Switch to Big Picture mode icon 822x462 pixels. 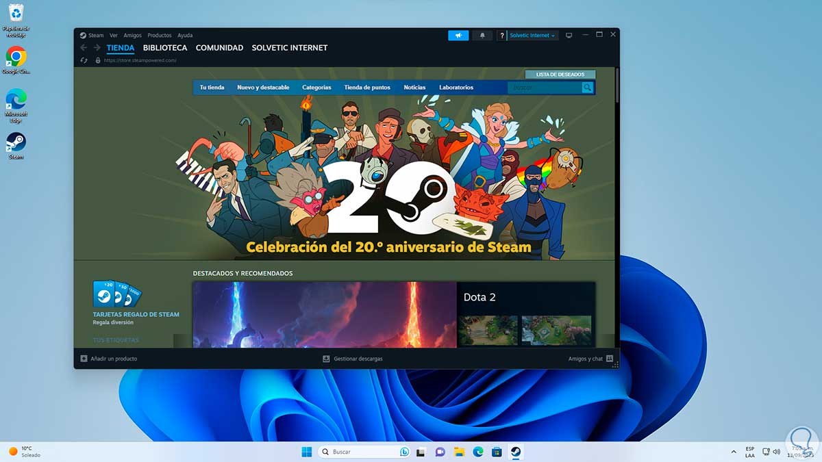coord(569,35)
